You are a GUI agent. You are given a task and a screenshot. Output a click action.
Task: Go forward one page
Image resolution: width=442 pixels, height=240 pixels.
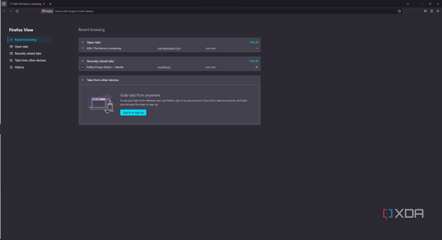click(11, 11)
